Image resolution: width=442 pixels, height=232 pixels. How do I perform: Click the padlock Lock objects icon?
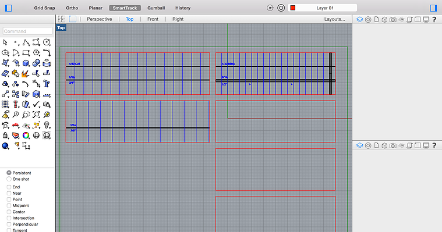point(5,135)
